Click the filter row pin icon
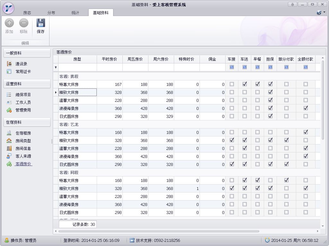329x246 pixels. coord(56,67)
